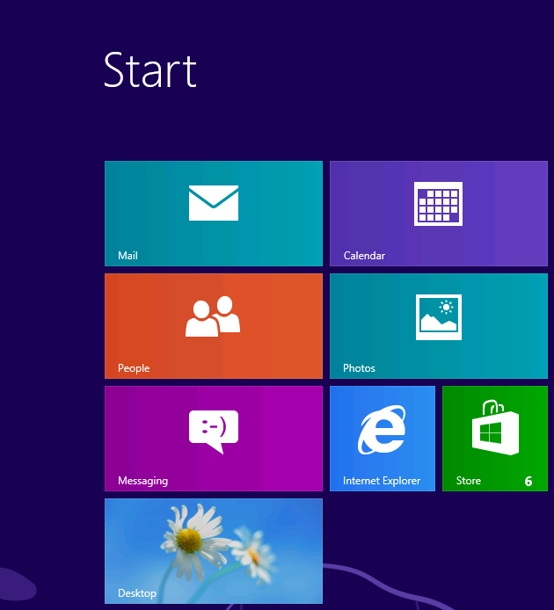Click the Messaging tile label
This screenshot has height=610, width=554.
pyautogui.click(x=142, y=481)
